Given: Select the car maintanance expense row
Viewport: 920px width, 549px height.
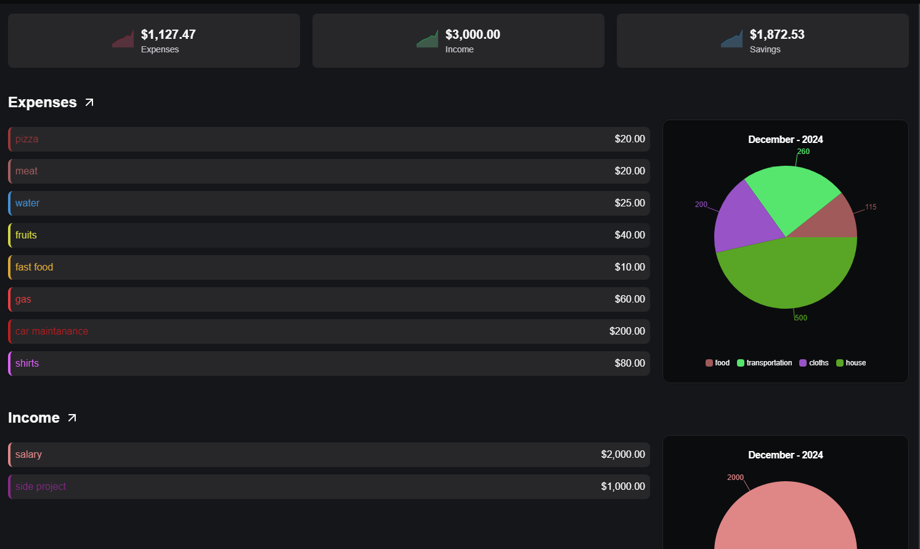Looking at the screenshot, I should pyautogui.click(x=329, y=331).
